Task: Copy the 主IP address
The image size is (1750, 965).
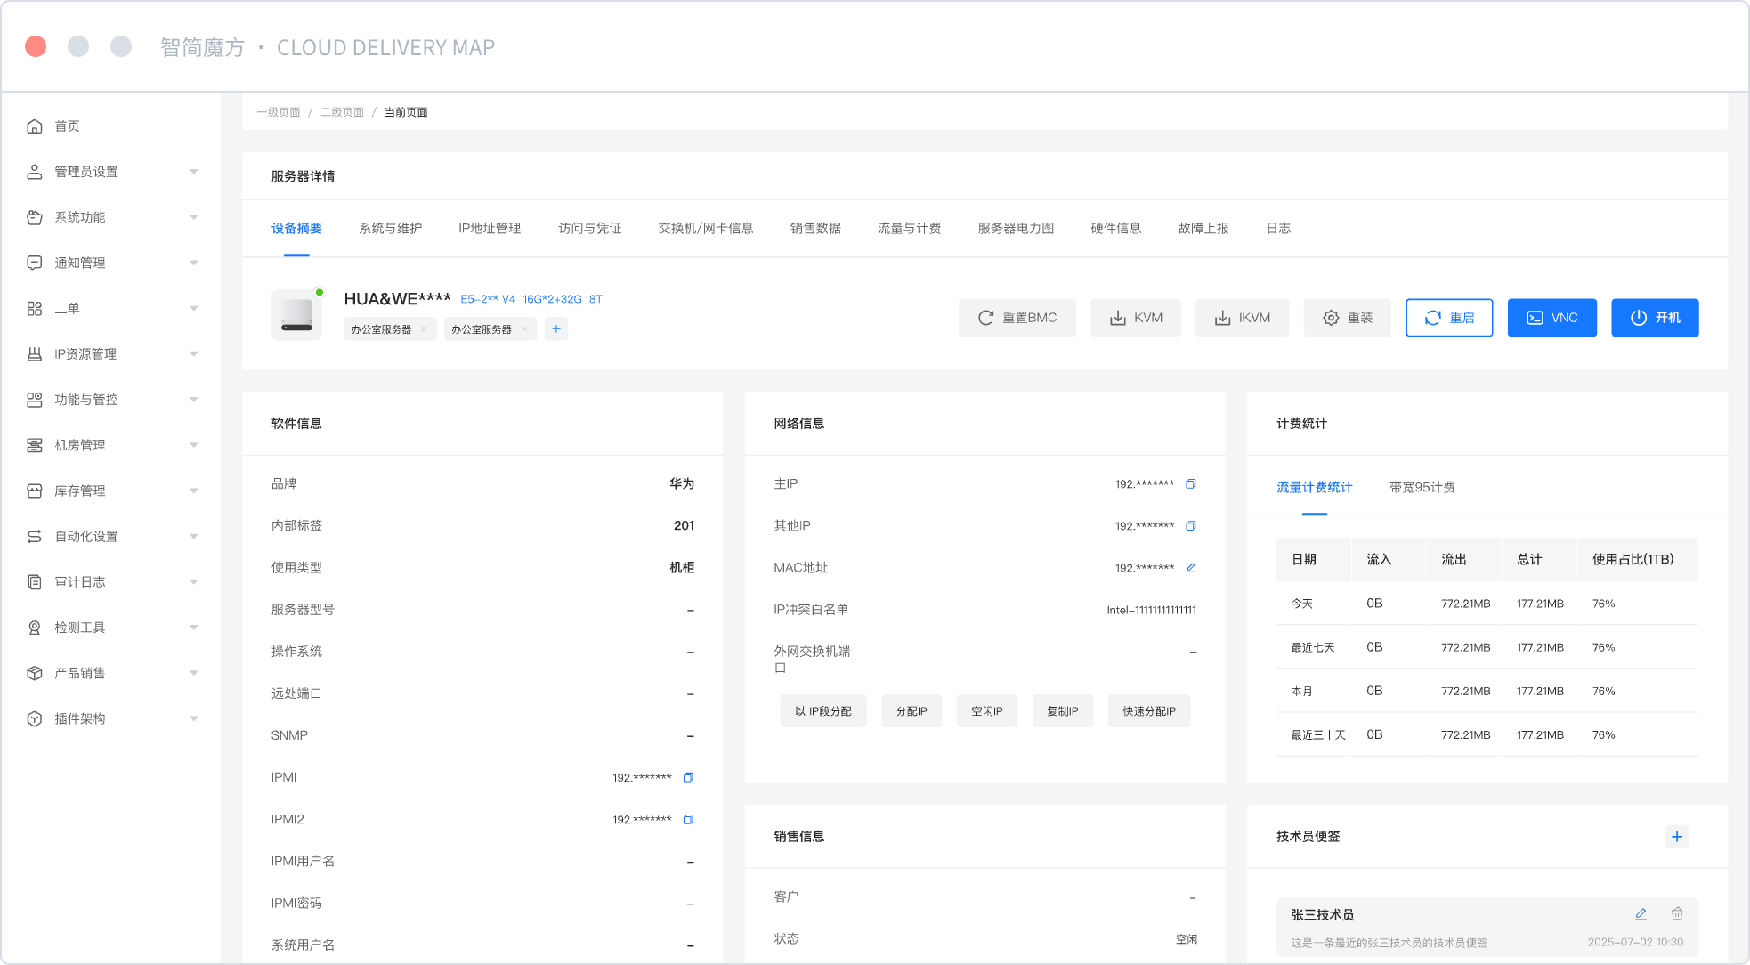Action: click(x=1190, y=484)
